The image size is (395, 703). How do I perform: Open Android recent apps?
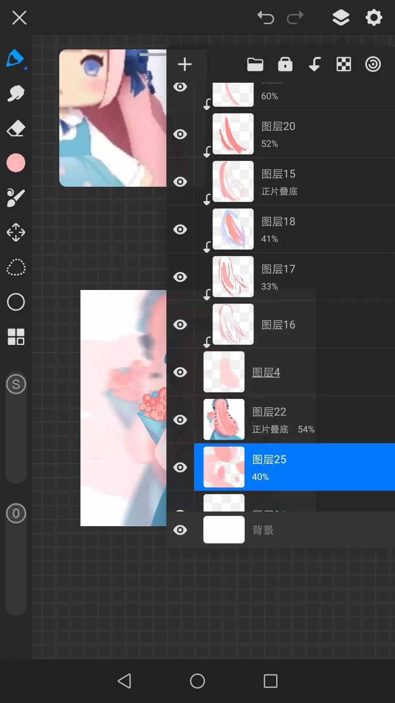point(271,681)
